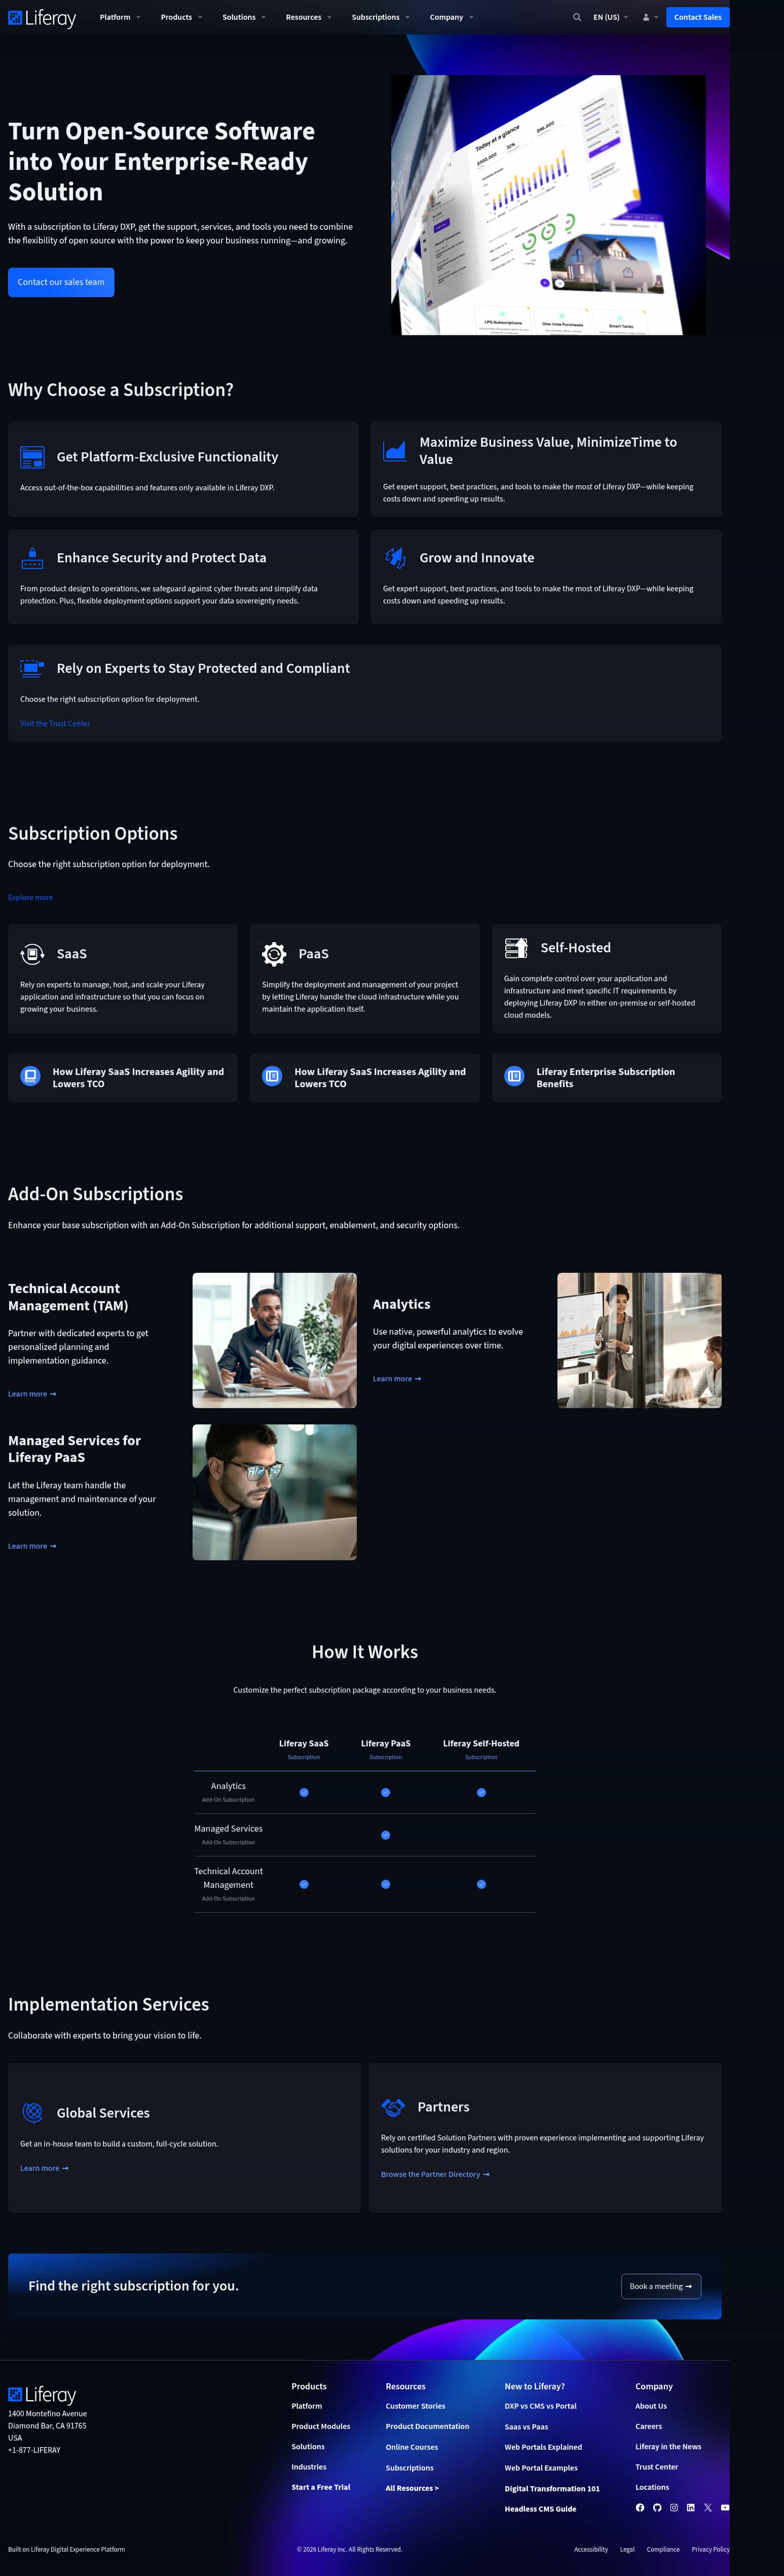Click Learn more under Managed Services for PaaS

click(x=32, y=1546)
